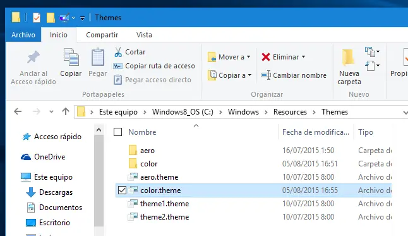Screen dimensions: 408x236
Task: Open the Fácil acceso dropdown icon
Action: [x=372, y=65]
